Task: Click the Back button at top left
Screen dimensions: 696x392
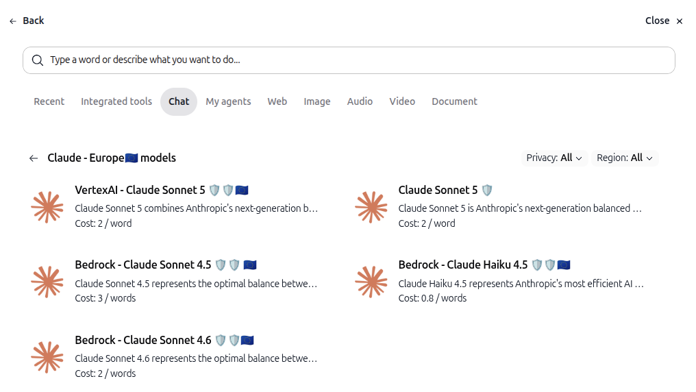Action: click(27, 21)
